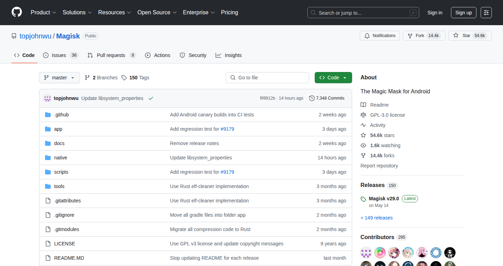Open the topjohnwu owner link
The width and height of the screenshot is (503, 266).
[35, 36]
